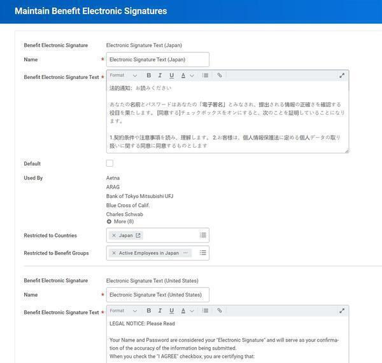Click Aetna in Used By list
The image size is (382, 363).
(x=113, y=178)
